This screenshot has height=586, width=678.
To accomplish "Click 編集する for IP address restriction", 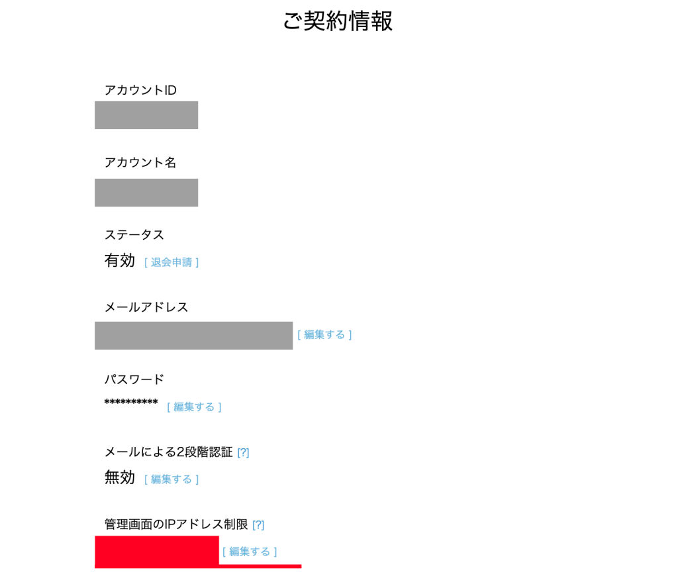I will (x=250, y=551).
